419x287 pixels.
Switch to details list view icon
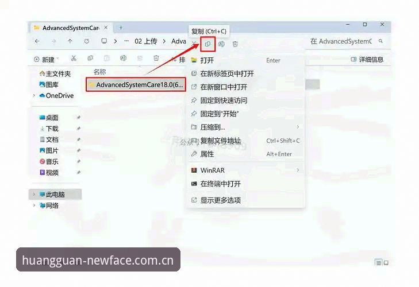click(378, 263)
